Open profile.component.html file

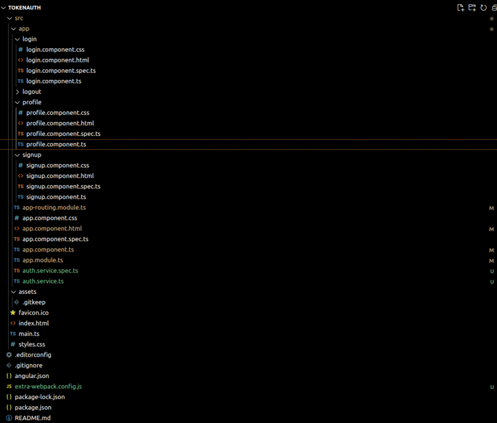pyautogui.click(x=60, y=123)
